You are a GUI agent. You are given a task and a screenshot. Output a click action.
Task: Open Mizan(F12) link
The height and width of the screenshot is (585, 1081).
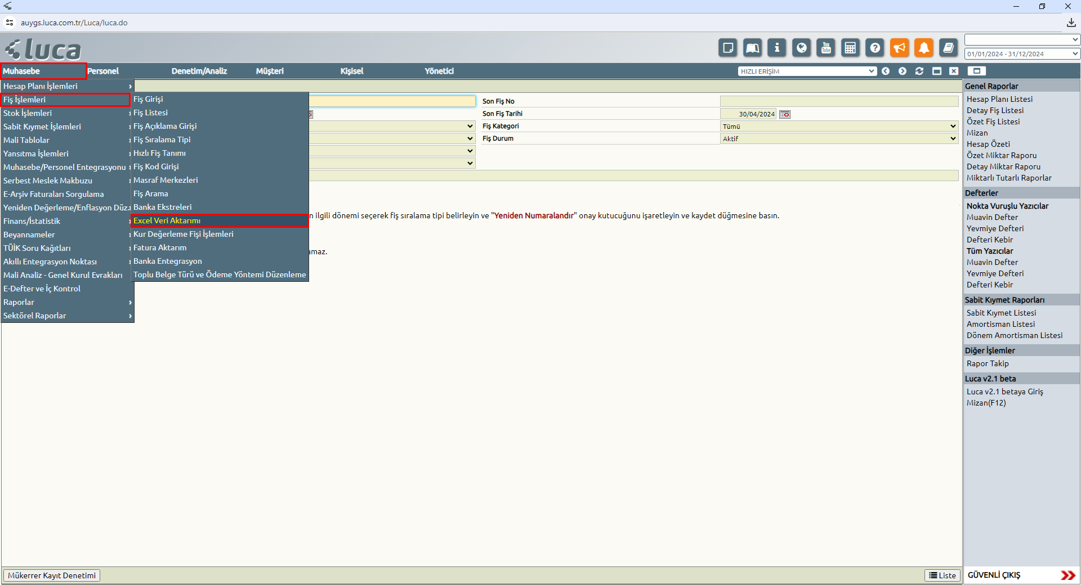[986, 403]
